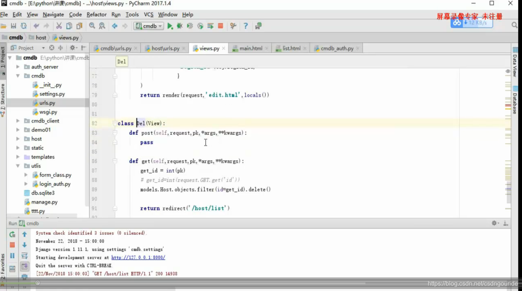522x291 pixels.
Task: Click the manage.py task icon in toolbar
Action: [258, 26]
